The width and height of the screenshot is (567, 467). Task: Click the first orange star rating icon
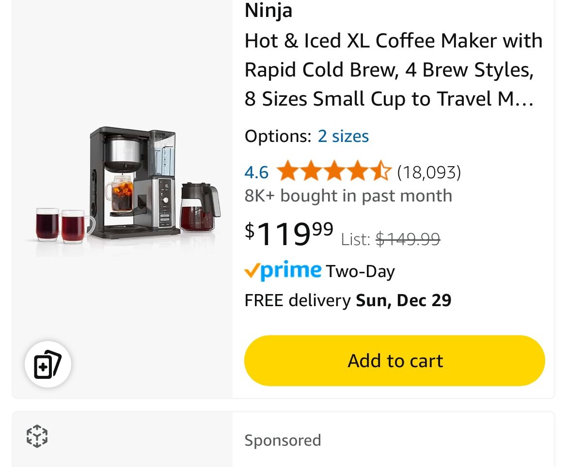288,171
